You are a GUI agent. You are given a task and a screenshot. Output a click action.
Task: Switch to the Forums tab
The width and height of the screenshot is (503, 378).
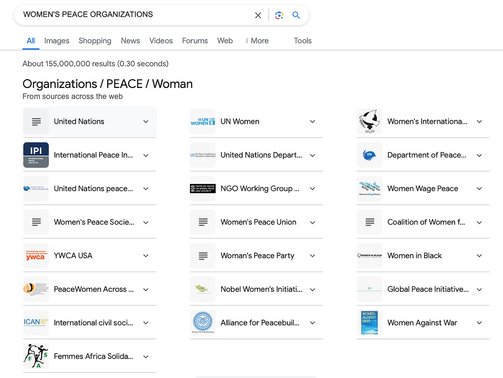click(x=195, y=41)
